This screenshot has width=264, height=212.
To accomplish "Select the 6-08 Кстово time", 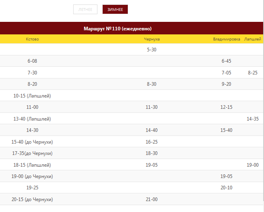I will pyautogui.click(x=32, y=61).
